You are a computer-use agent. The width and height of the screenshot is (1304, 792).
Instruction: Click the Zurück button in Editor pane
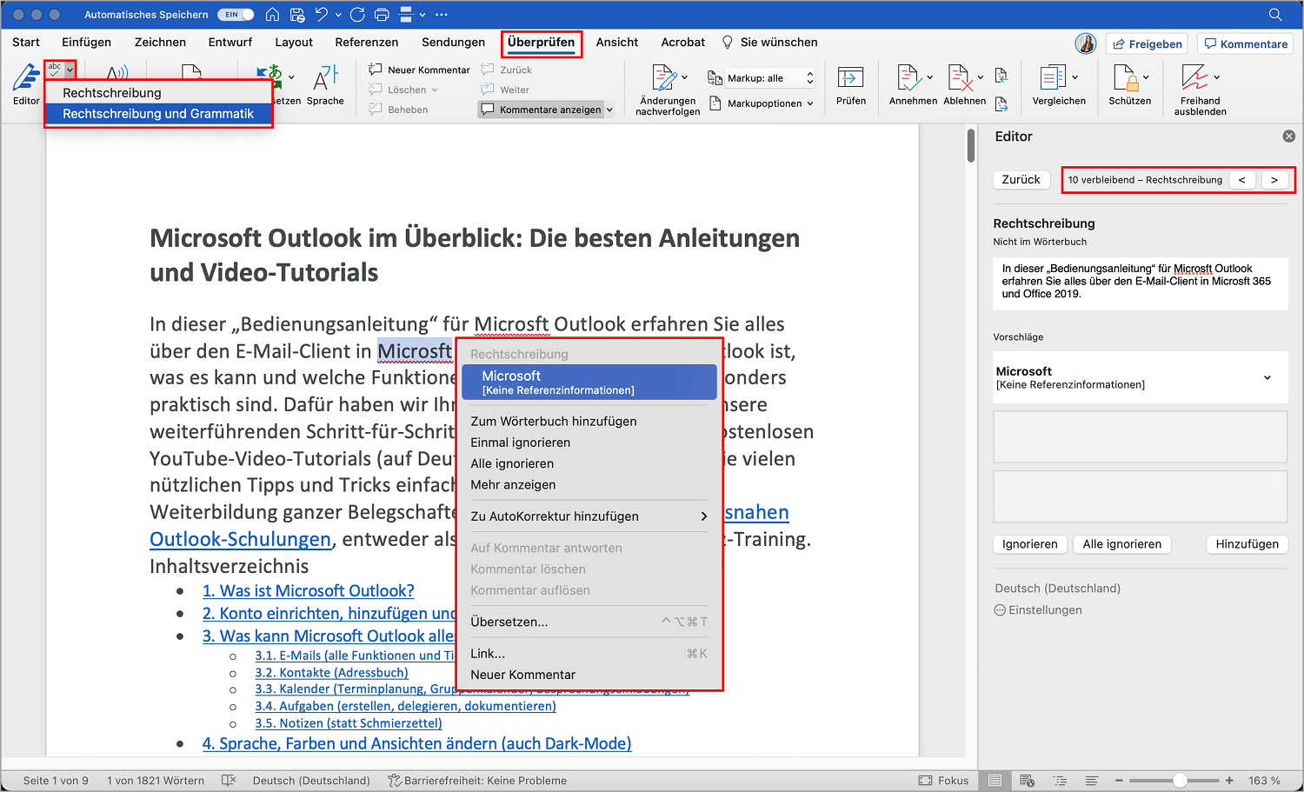click(x=1021, y=180)
